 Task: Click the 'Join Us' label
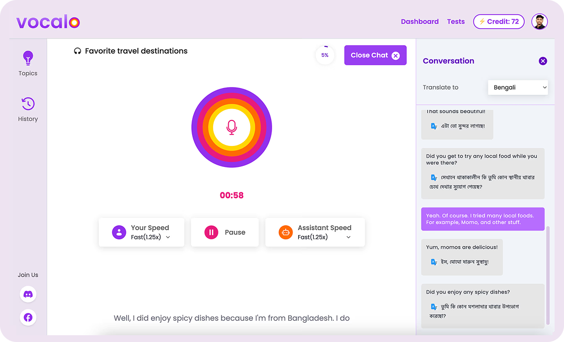28,275
